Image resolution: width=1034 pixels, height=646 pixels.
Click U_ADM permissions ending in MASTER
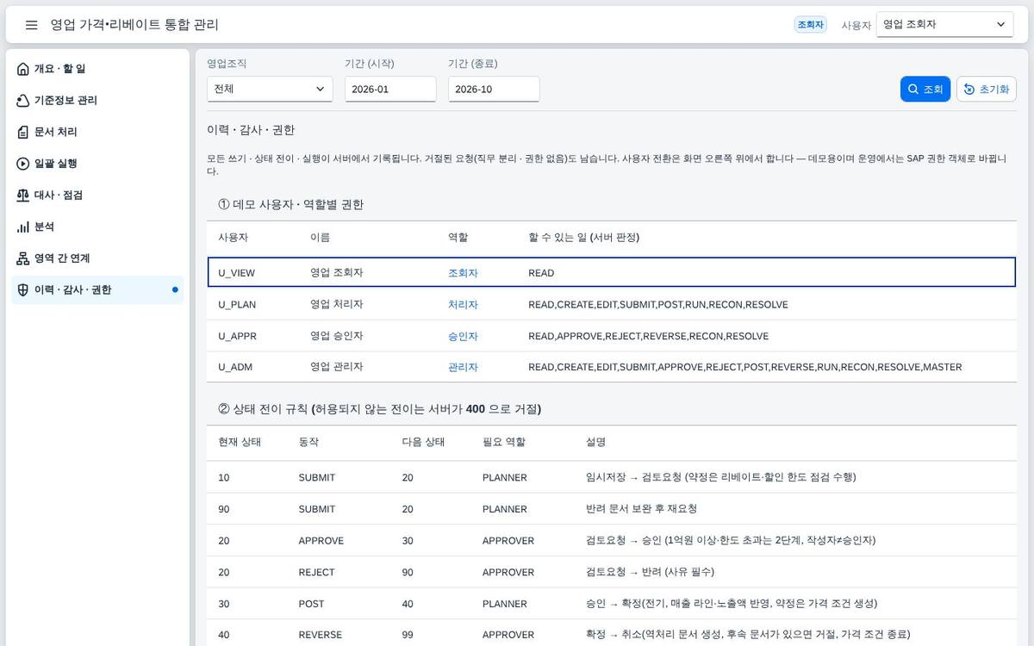click(x=745, y=367)
